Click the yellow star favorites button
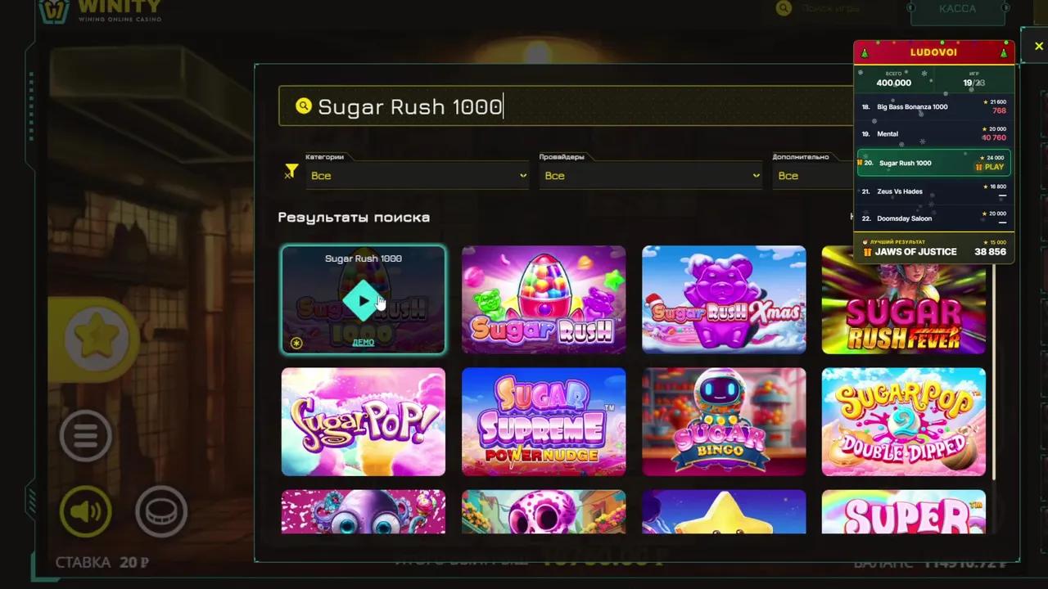Viewport: 1048px width, 589px height. pos(97,338)
